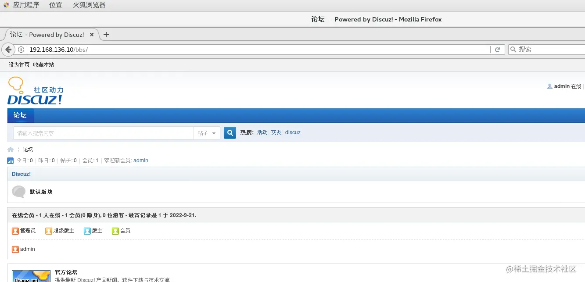Click the home icon in the breadcrumb
Screen dimensions: 585x282
click(x=11, y=150)
